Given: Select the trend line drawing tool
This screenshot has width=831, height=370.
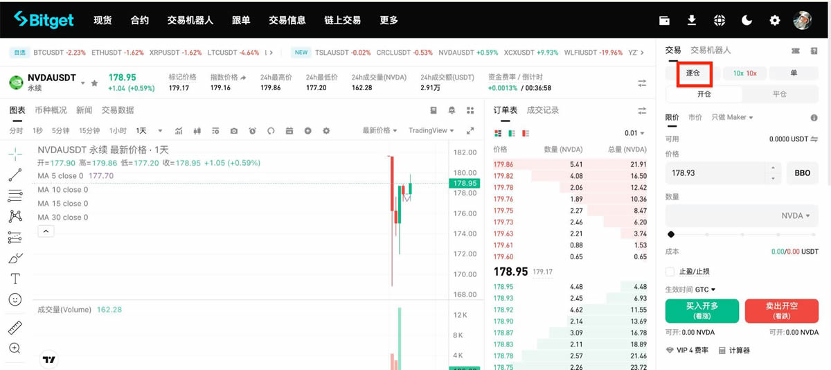Looking at the screenshot, I should (15, 175).
